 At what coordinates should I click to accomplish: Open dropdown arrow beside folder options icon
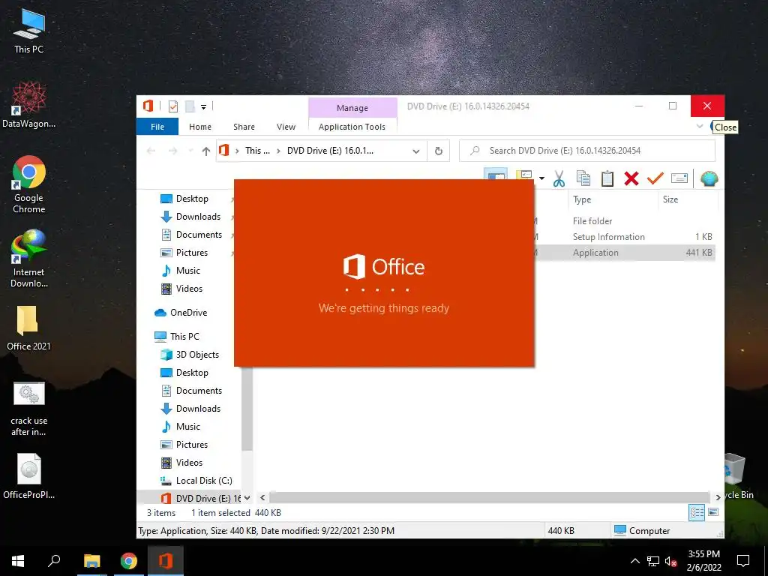point(541,178)
